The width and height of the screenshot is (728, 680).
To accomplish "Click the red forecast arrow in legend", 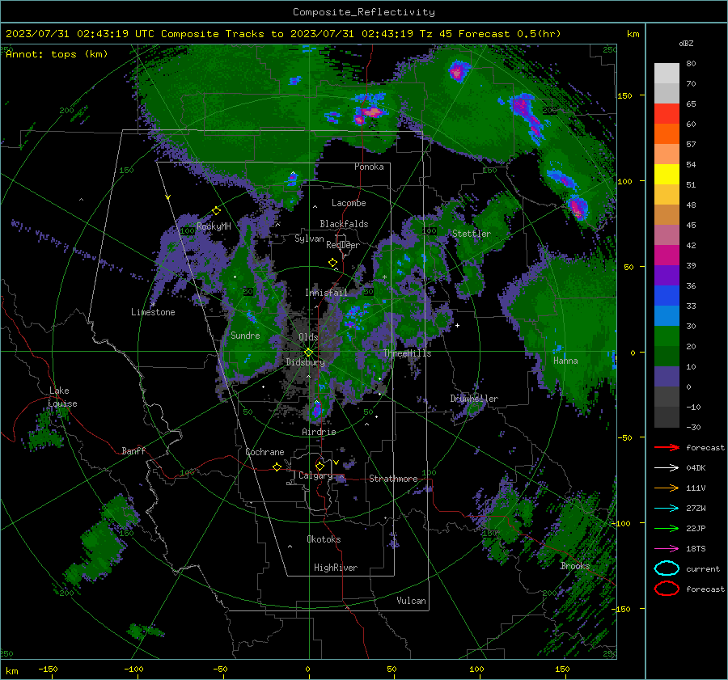I will coord(667,447).
